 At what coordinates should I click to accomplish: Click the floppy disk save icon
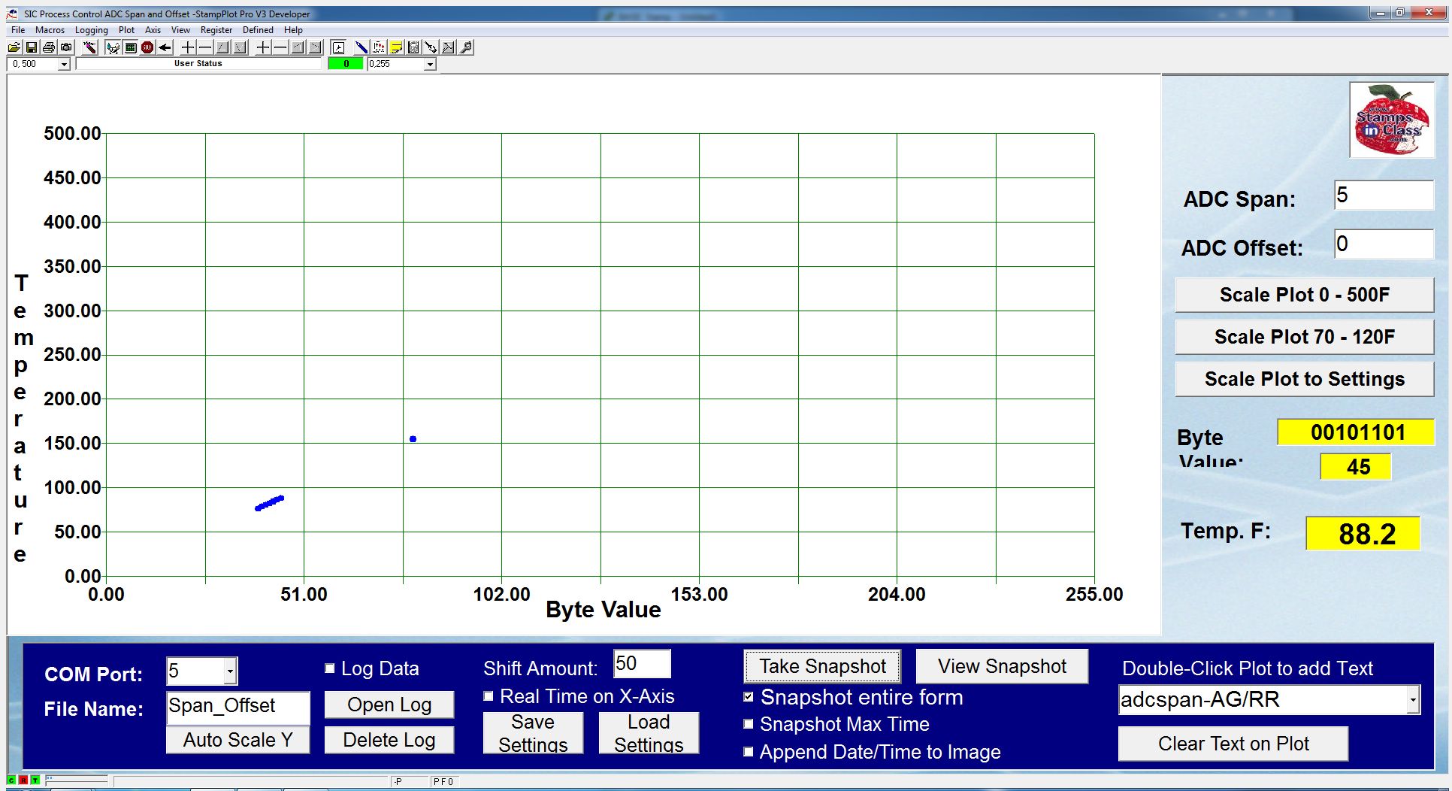pyautogui.click(x=32, y=47)
